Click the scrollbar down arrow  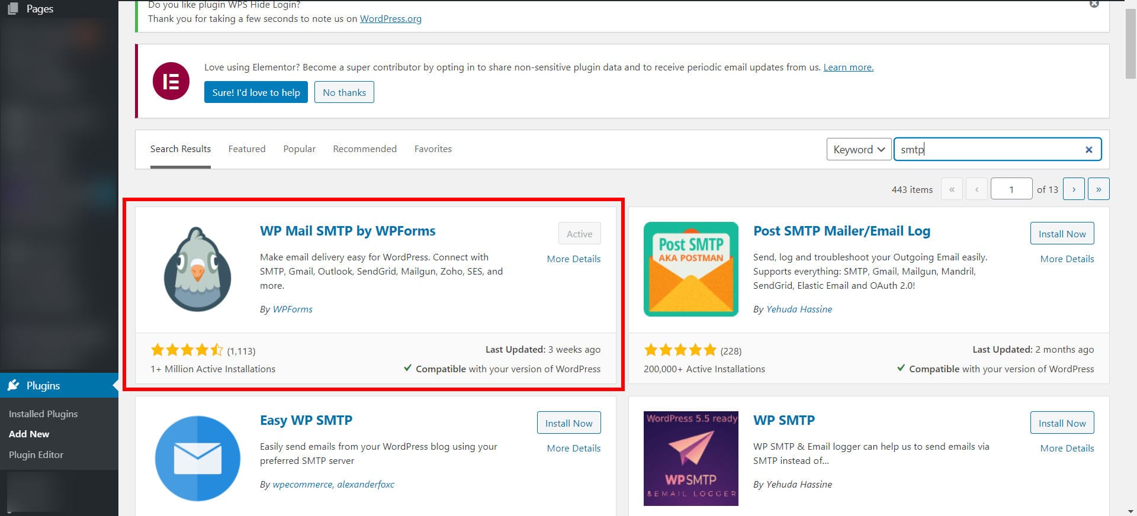(1130, 511)
